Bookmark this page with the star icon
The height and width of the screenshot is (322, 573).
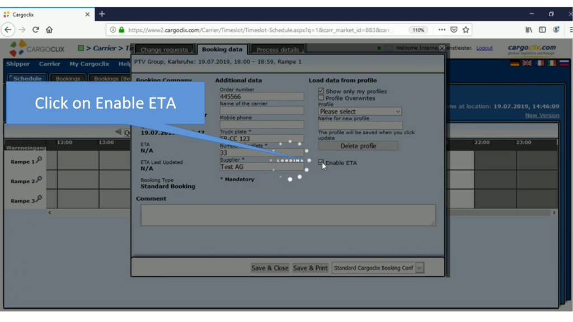coord(466,30)
